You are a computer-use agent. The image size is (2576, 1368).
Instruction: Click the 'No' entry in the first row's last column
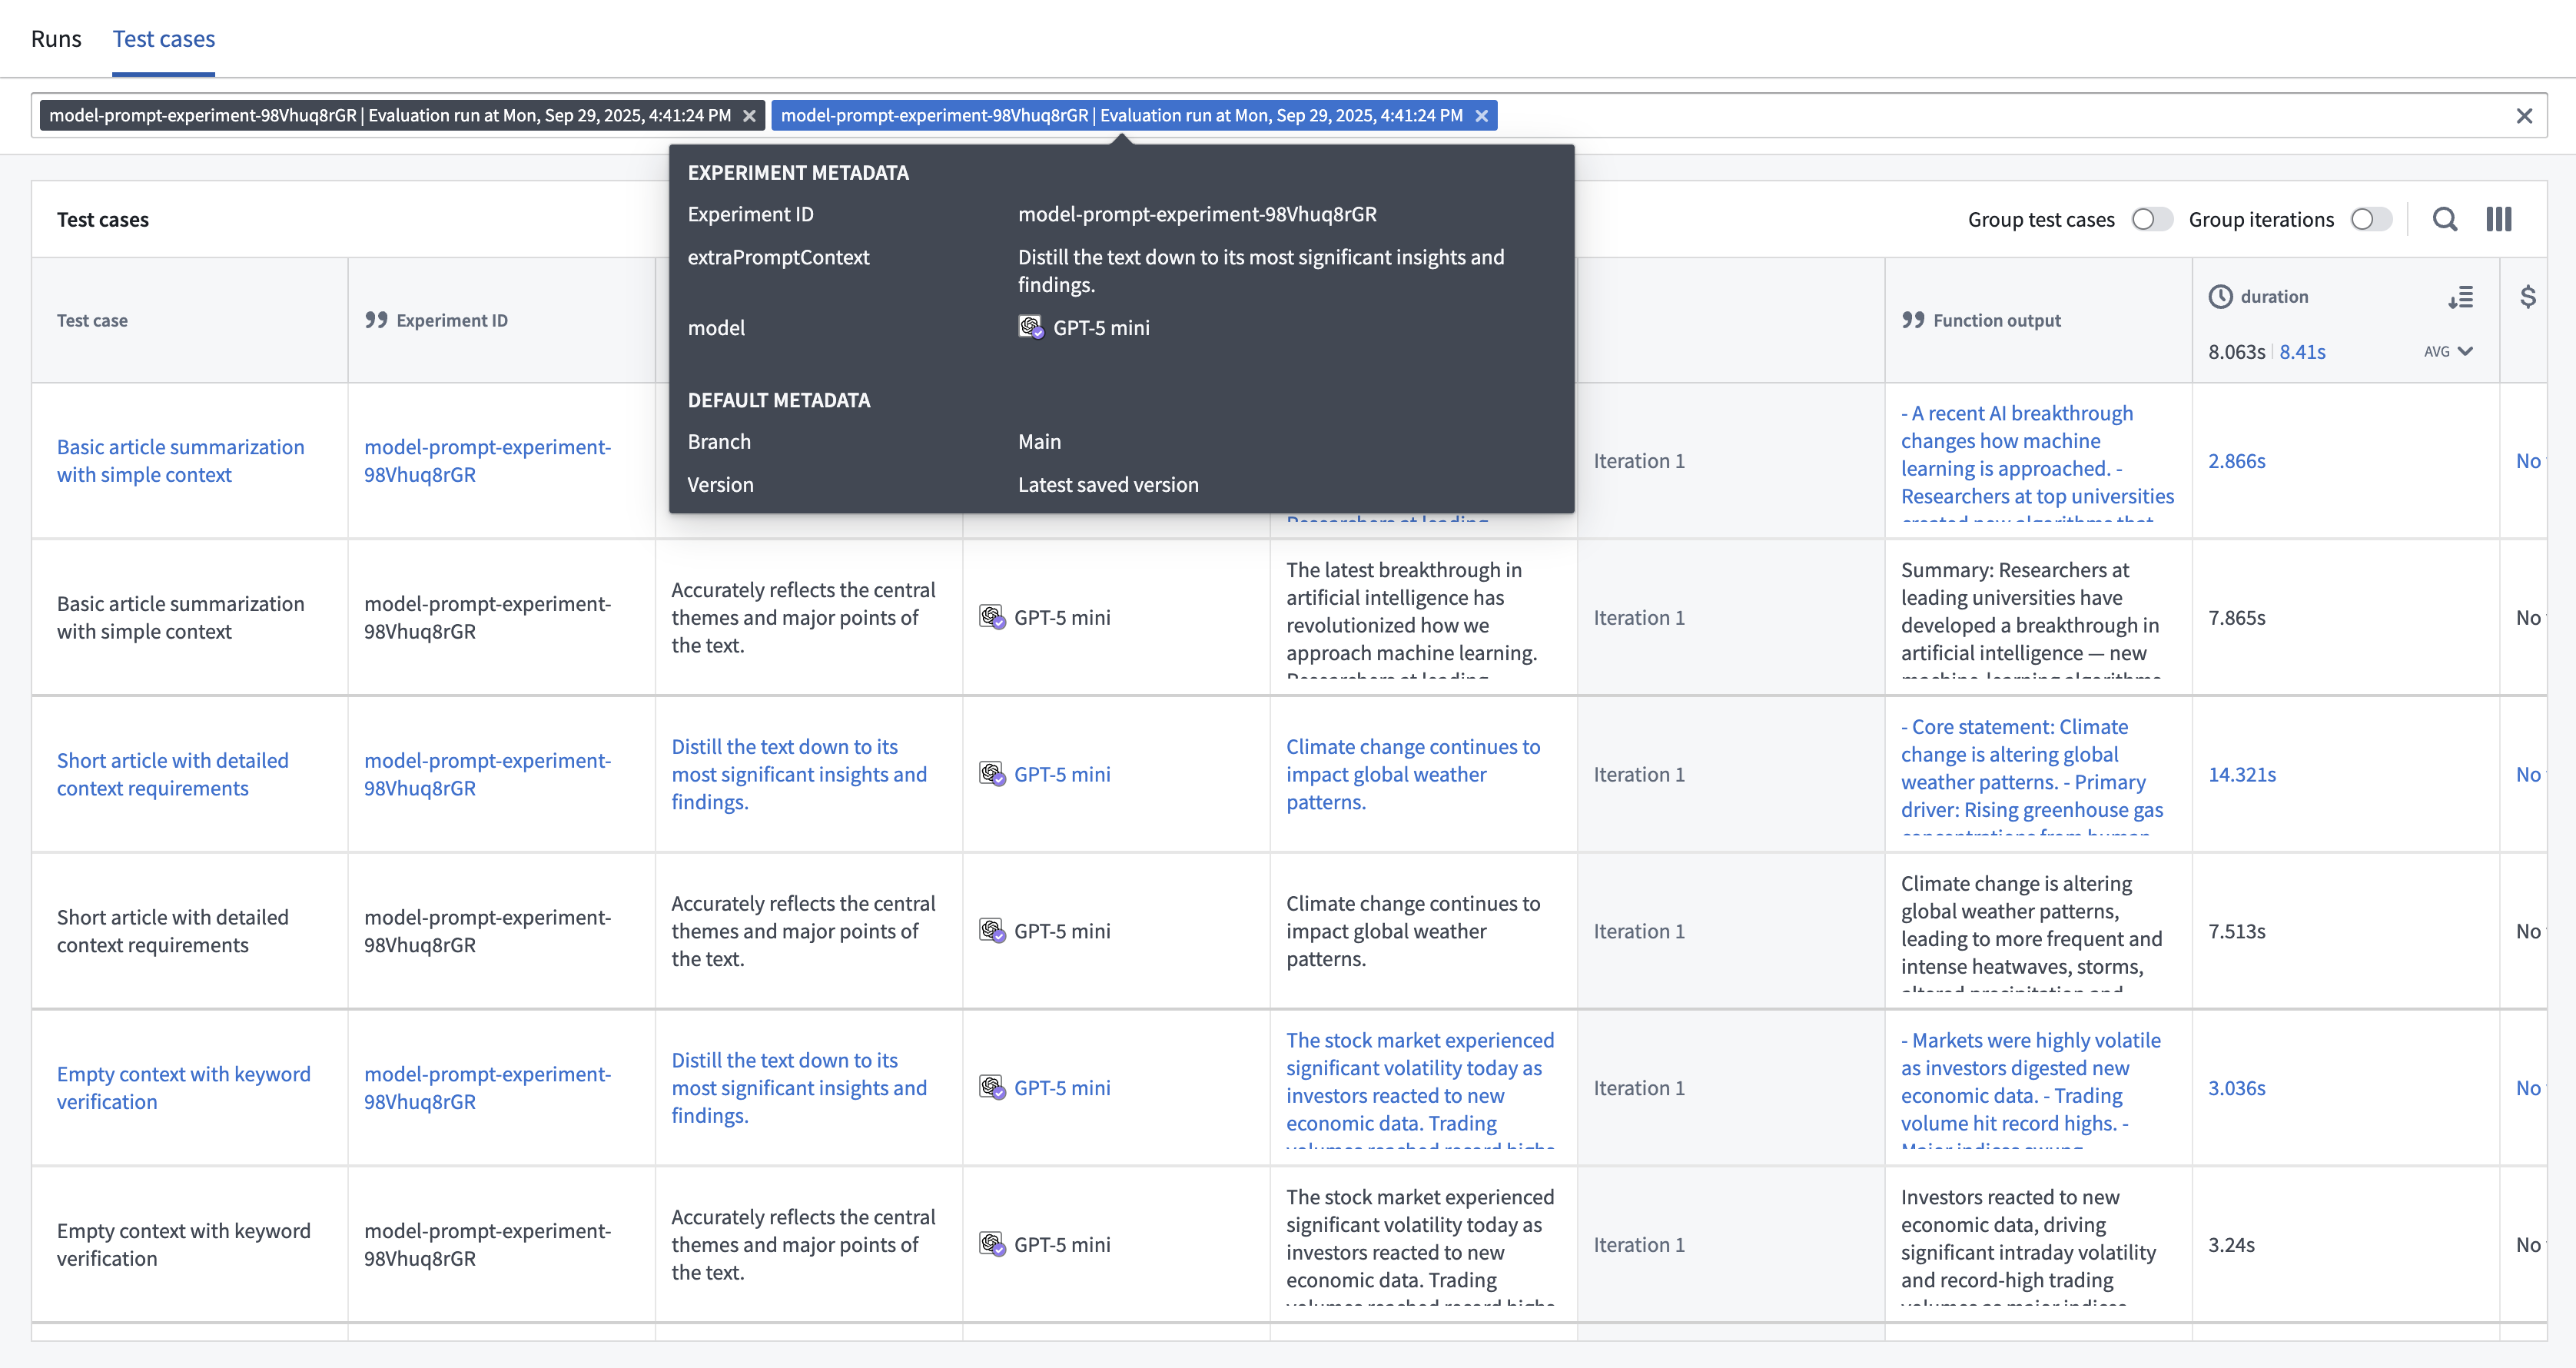(2530, 460)
